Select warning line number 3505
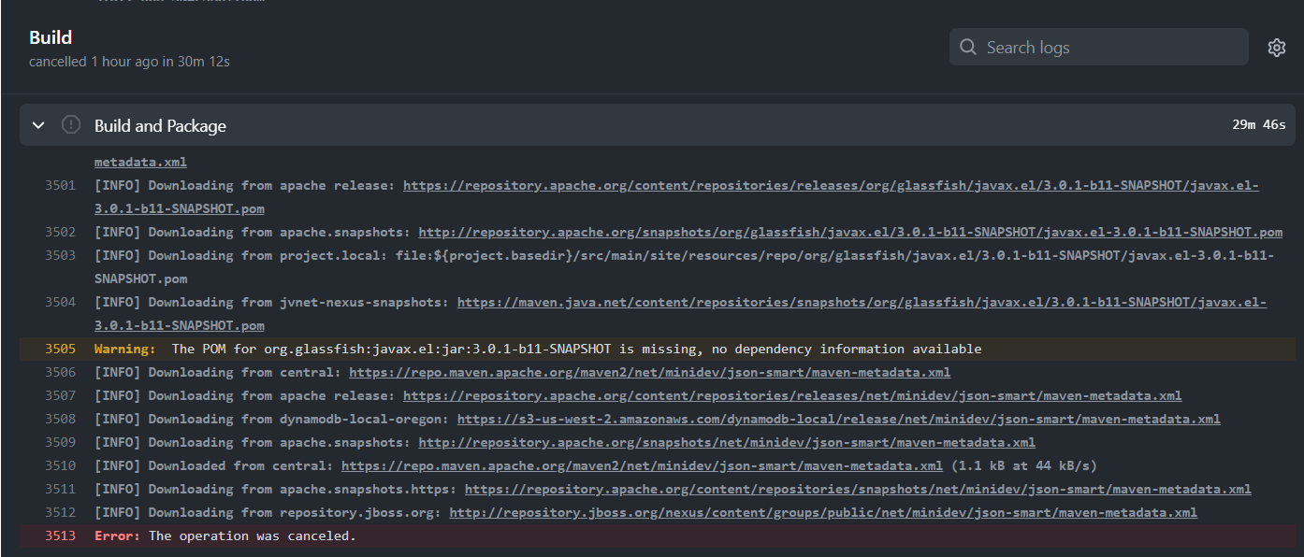The height and width of the screenshot is (557, 1304). (x=60, y=349)
